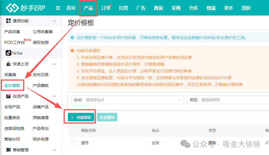Image resolution: width=269 pixels, height=155 pixels.
Task: Open the 广告 top menu
Action: pos(141,8)
